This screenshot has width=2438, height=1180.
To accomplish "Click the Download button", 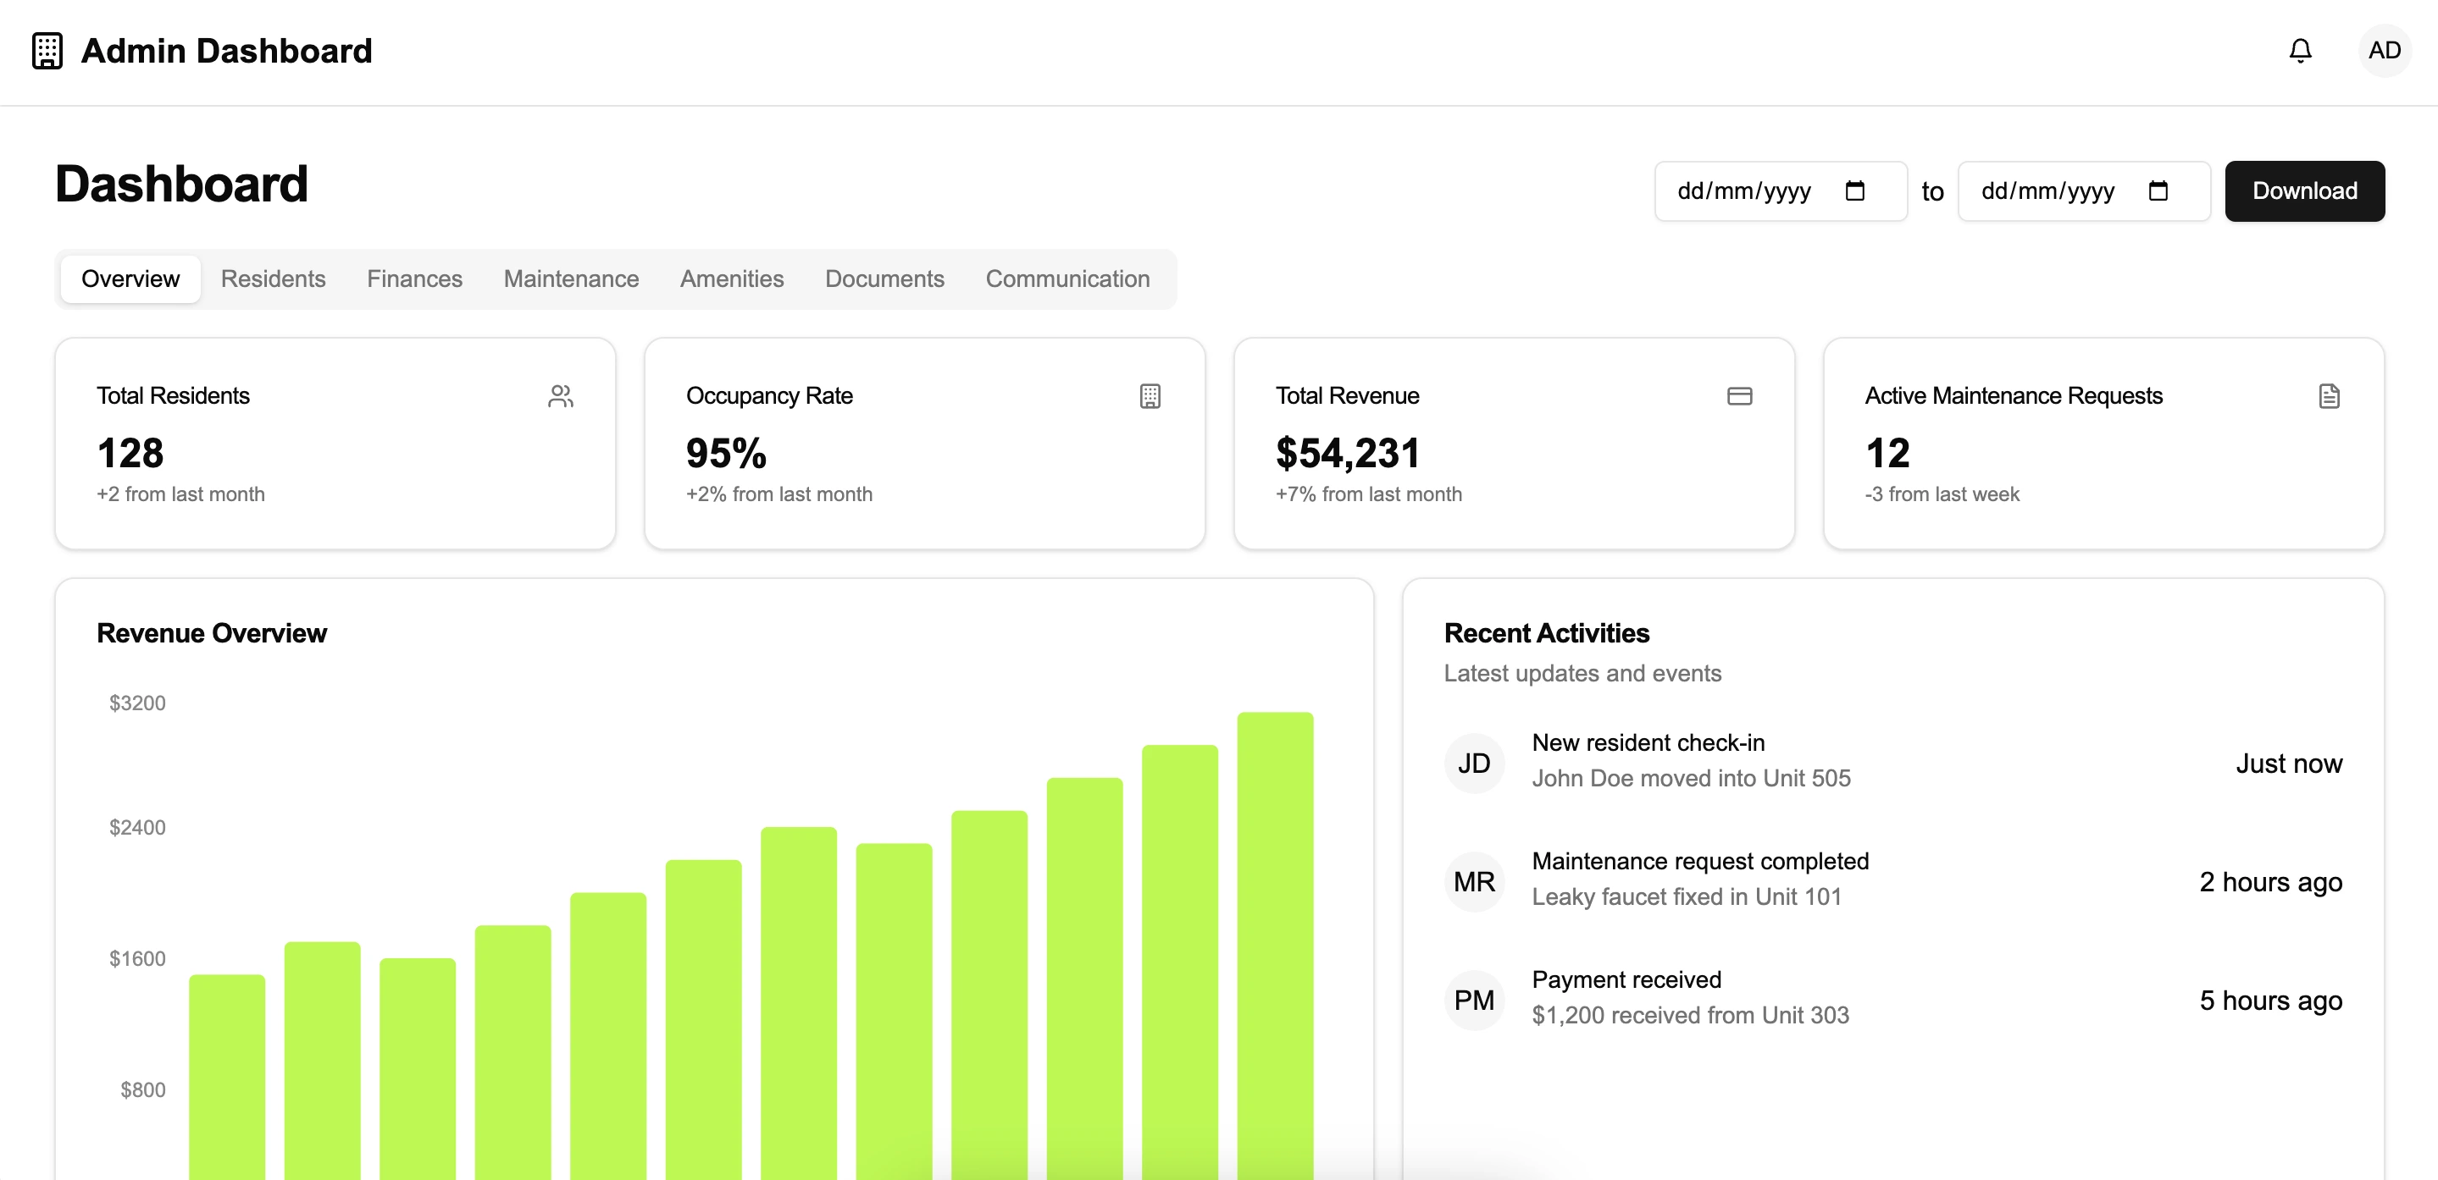I will [x=2304, y=191].
